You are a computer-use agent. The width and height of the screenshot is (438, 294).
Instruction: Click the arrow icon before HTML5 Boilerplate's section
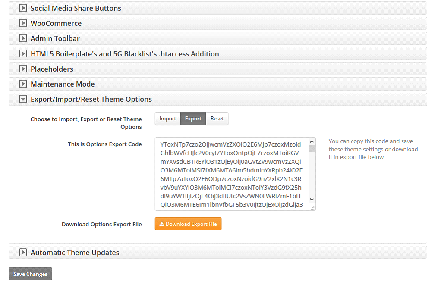23,54
